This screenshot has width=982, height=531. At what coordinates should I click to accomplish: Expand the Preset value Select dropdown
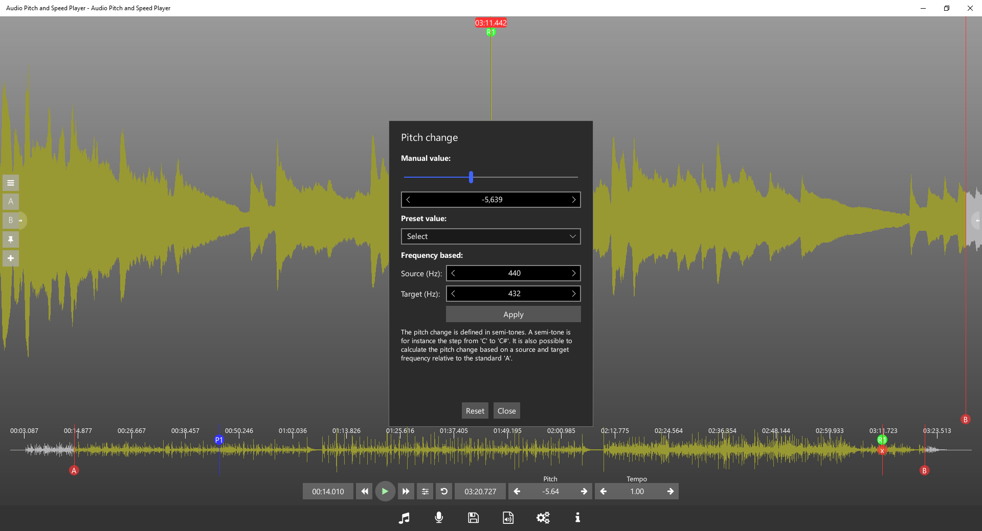[x=490, y=236]
